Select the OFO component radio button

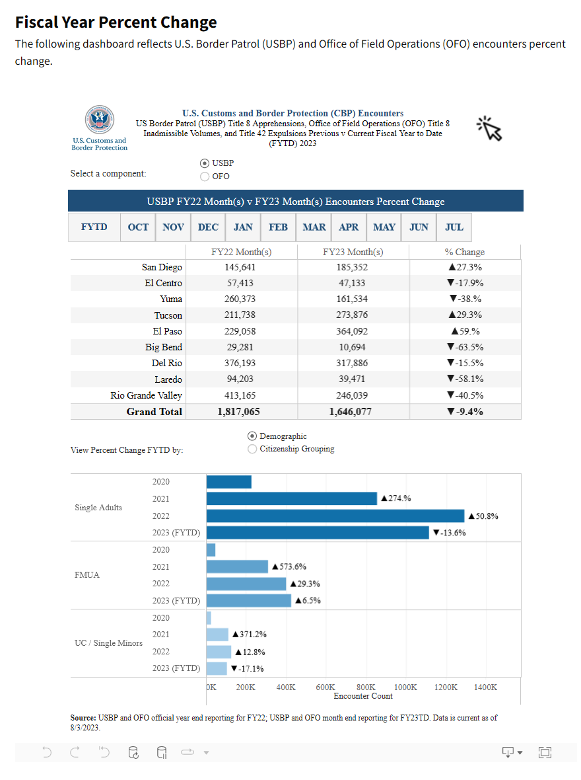(x=205, y=176)
